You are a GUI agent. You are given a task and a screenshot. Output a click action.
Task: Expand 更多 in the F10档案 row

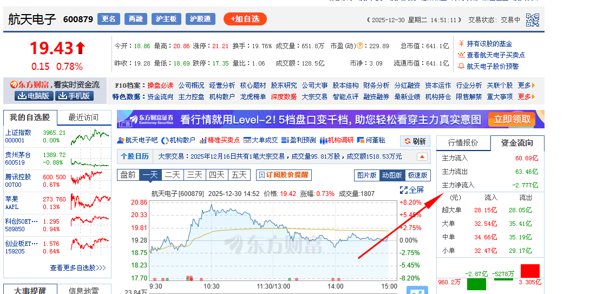(526, 86)
